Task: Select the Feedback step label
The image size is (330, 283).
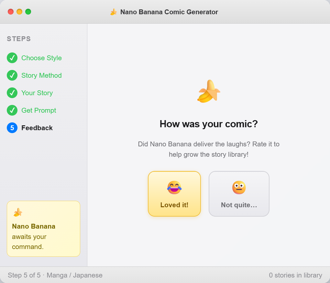Action: (x=37, y=128)
